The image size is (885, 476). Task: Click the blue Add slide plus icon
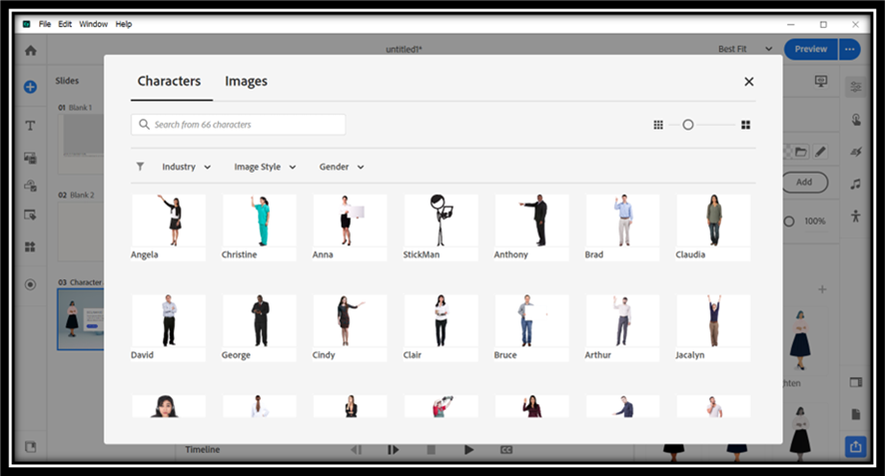click(x=30, y=87)
